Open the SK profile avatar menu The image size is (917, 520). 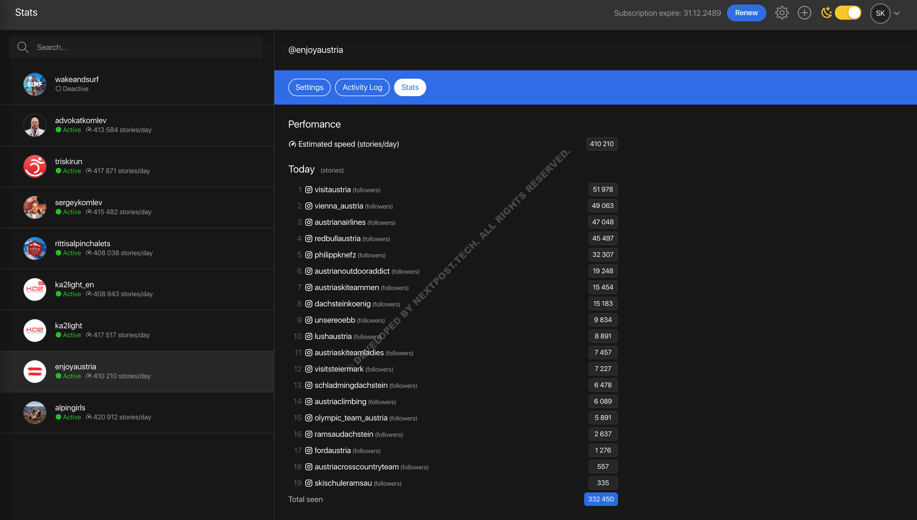[x=880, y=13]
